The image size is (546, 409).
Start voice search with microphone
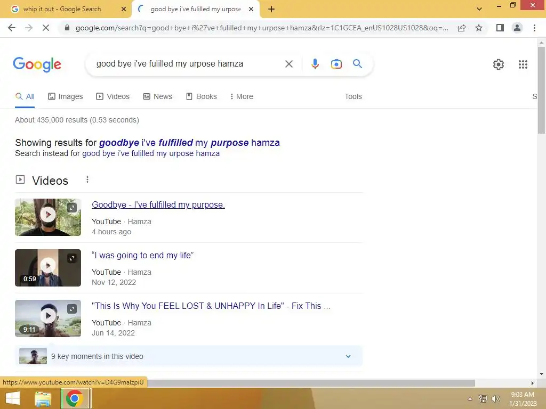click(x=315, y=64)
